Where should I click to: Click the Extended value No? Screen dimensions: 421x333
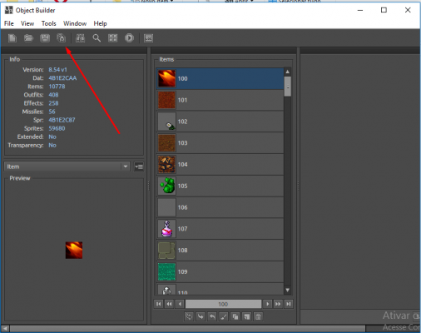(52, 137)
